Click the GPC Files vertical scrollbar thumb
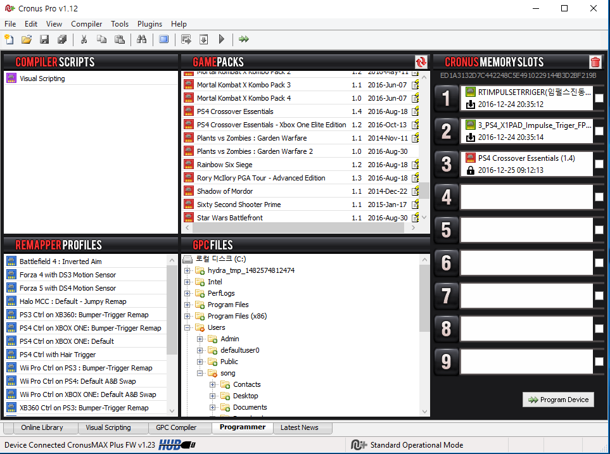Image resolution: width=610 pixels, height=454 pixels. coord(424,298)
